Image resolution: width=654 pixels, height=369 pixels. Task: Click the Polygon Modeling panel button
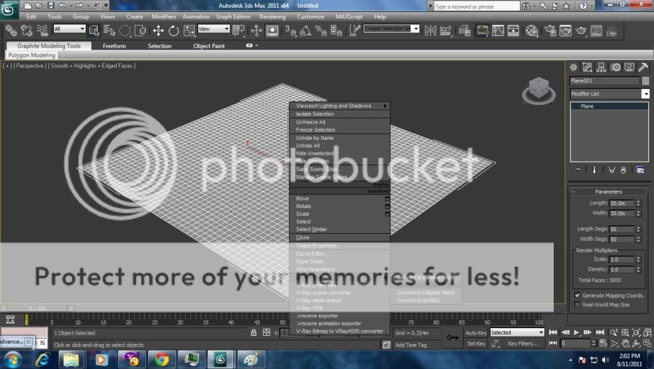click(31, 55)
